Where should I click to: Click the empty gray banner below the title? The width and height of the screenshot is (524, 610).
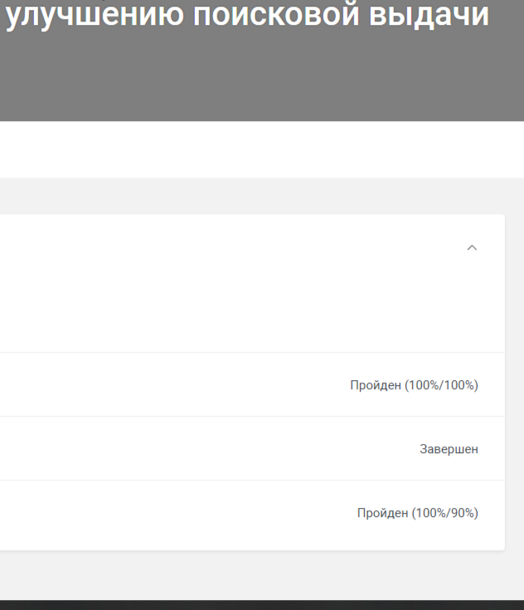pyautogui.click(x=262, y=78)
